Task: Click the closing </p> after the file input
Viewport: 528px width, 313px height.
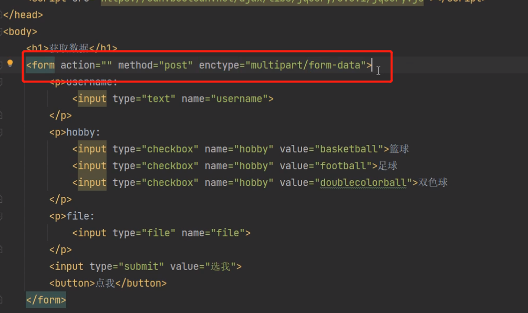Action: tap(60, 250)
